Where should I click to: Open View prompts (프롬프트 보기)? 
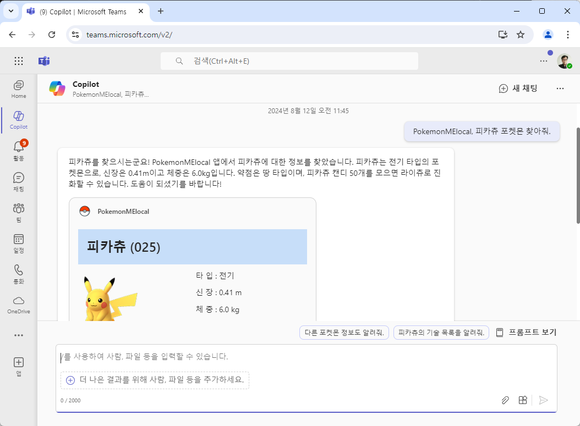pyautogui.click(x=526, y=332)
